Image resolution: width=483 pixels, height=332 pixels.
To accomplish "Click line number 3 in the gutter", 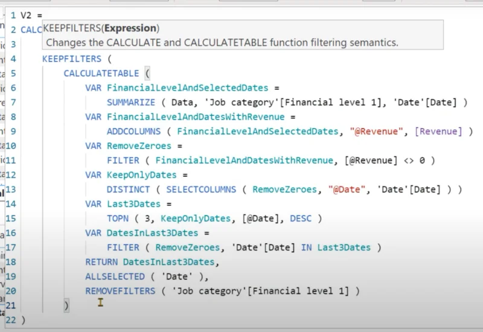I will pyautogui.click(x=13, y=44).
